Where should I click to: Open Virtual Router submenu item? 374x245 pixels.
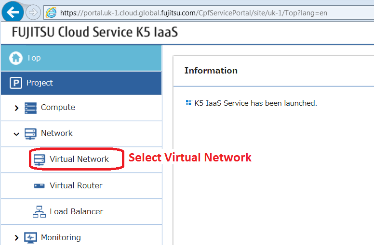tap(76, 185)
